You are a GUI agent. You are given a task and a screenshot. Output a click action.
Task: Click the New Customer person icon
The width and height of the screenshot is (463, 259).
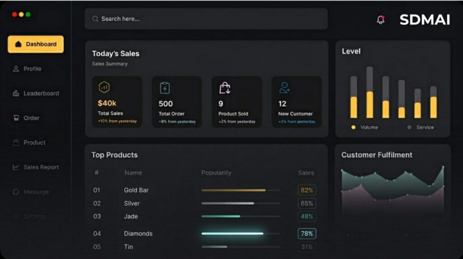284,88
